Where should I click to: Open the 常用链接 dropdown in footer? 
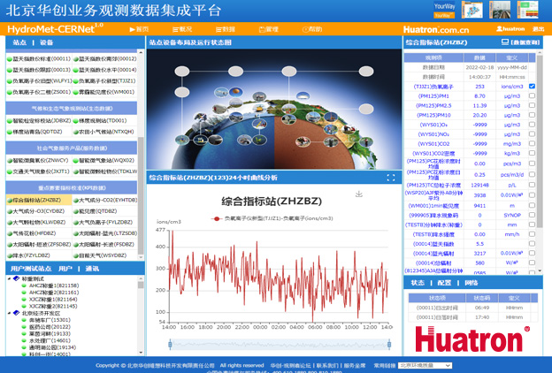(423, 365)
